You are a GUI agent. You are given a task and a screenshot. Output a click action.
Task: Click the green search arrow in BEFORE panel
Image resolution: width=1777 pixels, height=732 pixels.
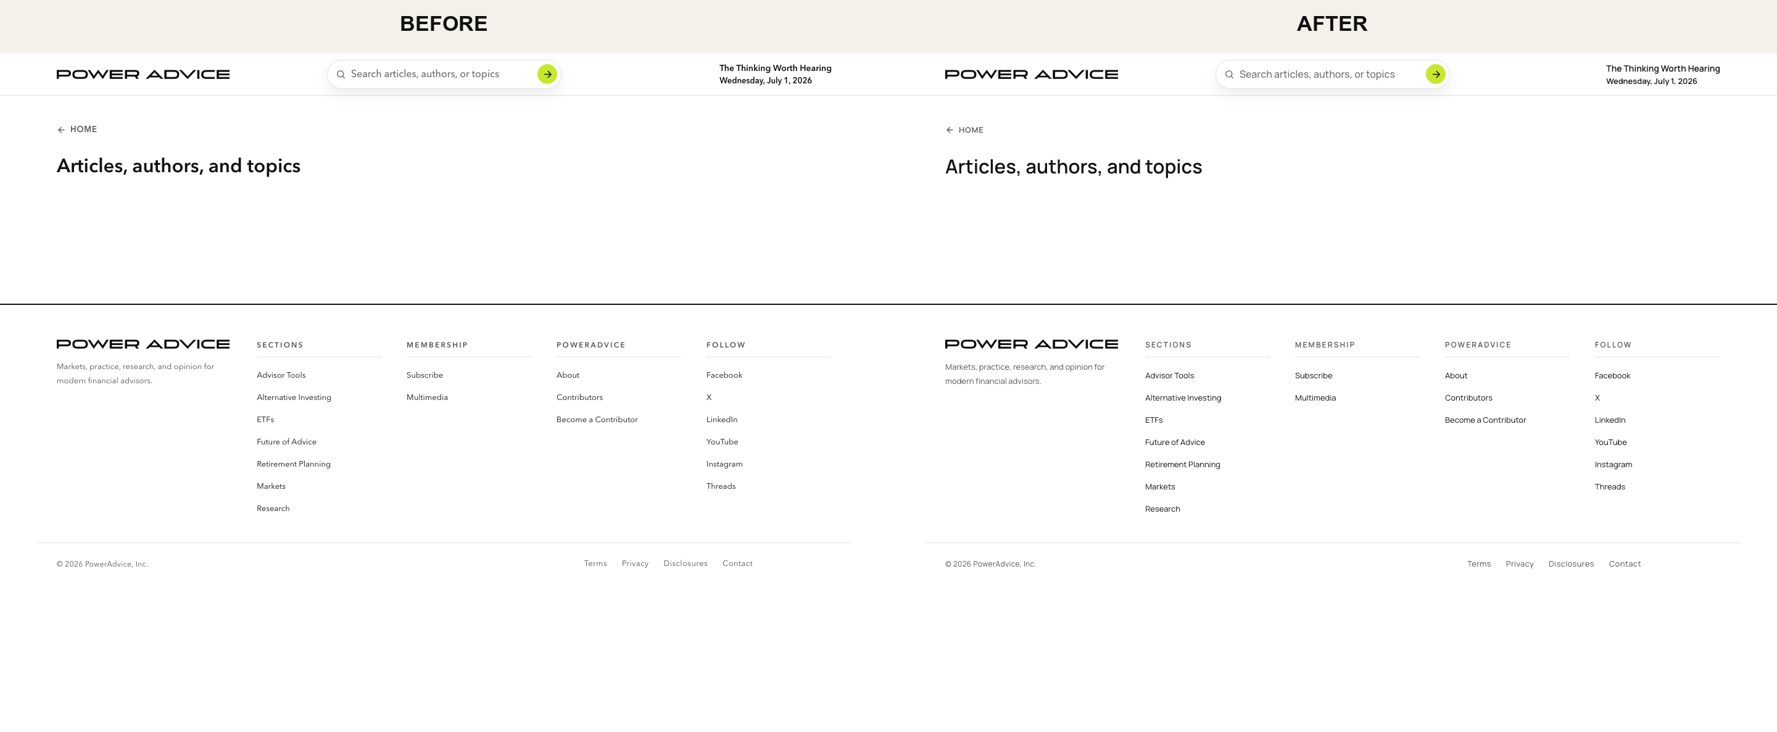(547, 74)
